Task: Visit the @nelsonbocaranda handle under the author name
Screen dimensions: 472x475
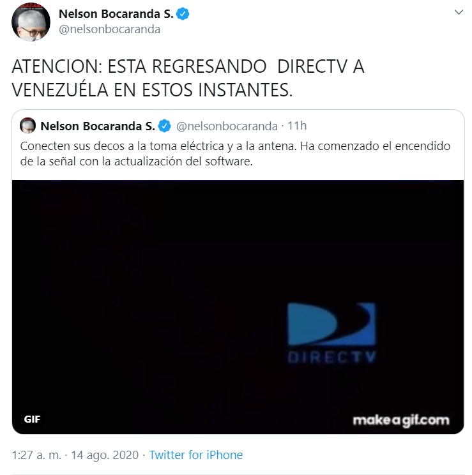Action: [x=109, y=29]
